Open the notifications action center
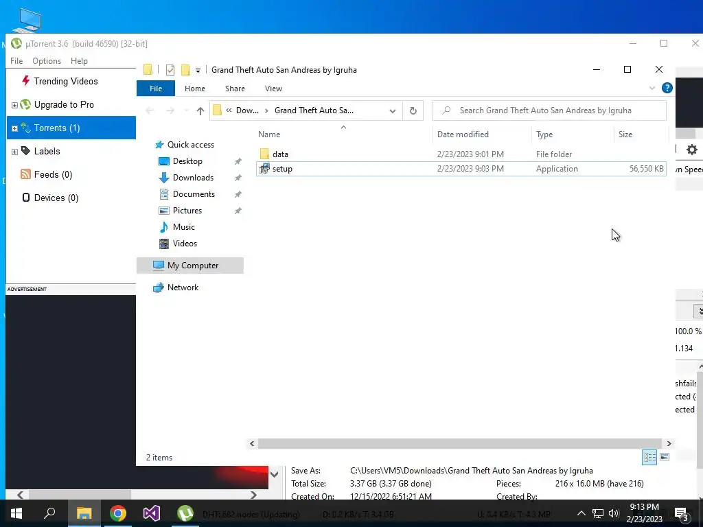 [682, 514]
